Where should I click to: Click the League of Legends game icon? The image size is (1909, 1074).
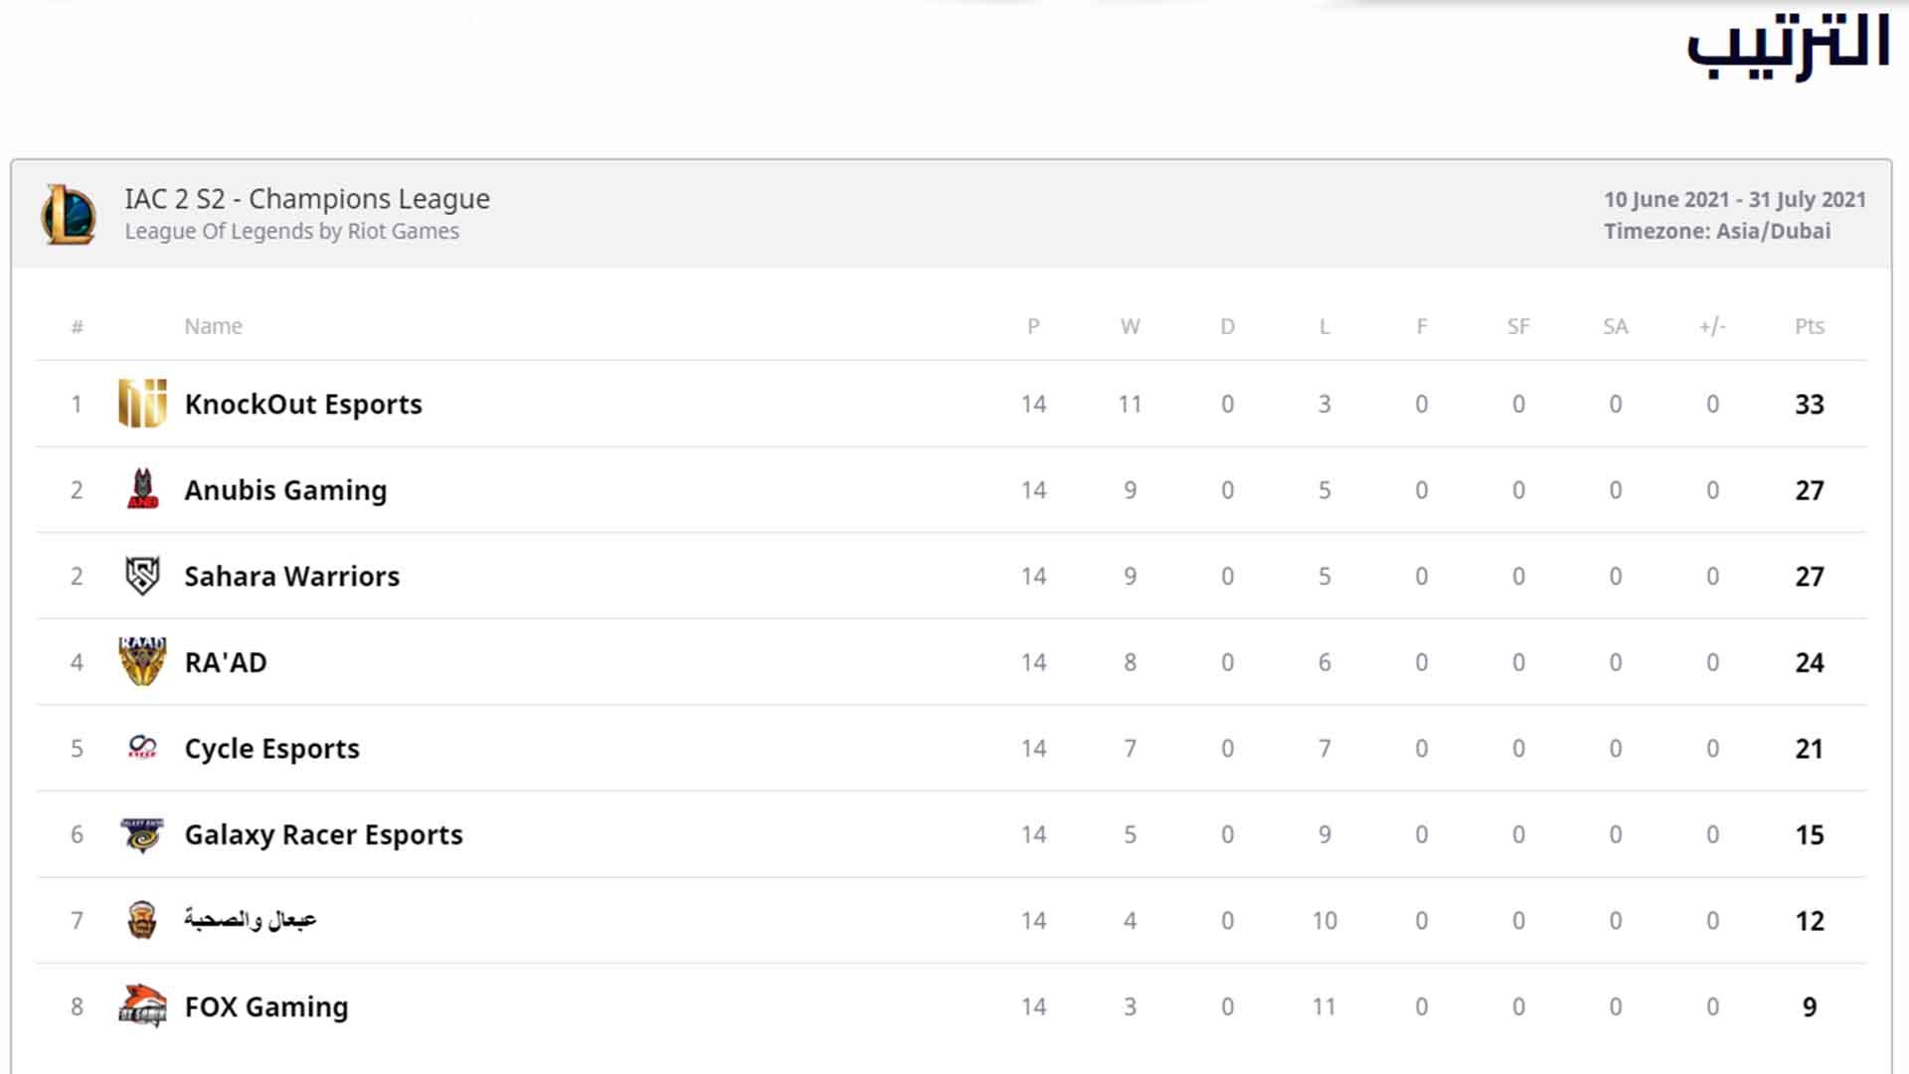click(69, 214)
